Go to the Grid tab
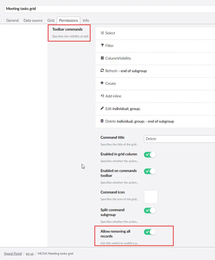 tap(51, 20)
